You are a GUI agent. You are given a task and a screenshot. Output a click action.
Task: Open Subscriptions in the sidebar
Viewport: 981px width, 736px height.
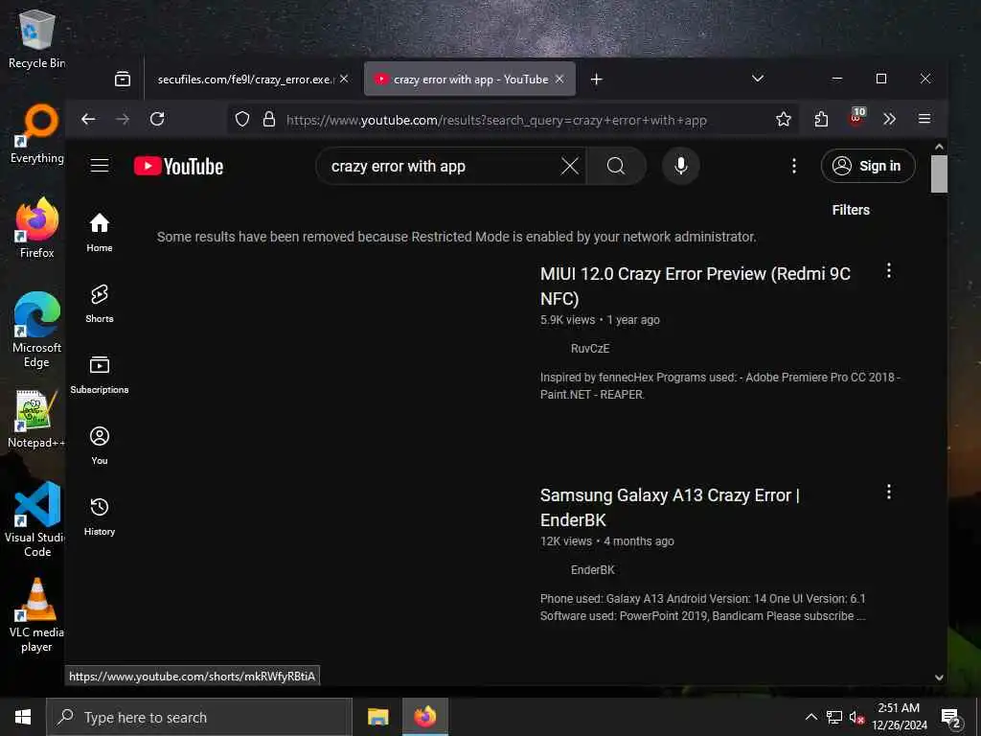point(100,375)
